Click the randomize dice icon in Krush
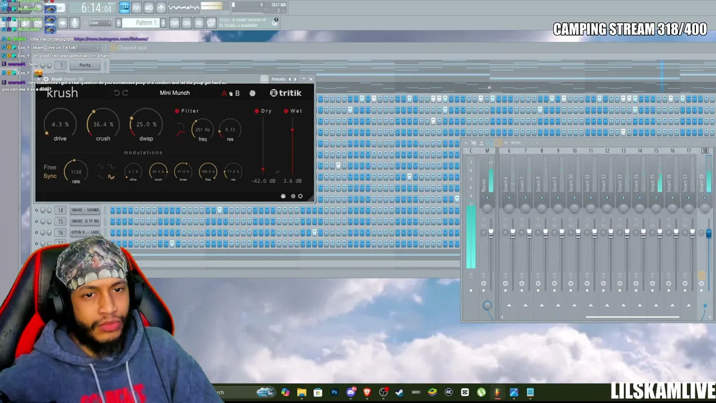 [252, 93]
